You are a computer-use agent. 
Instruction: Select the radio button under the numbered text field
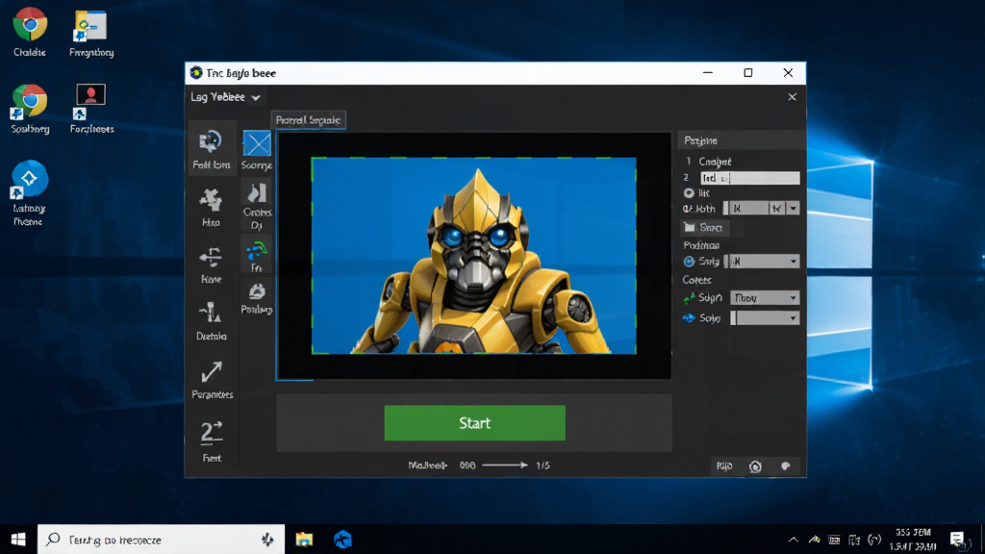click(x=689, y=193)
